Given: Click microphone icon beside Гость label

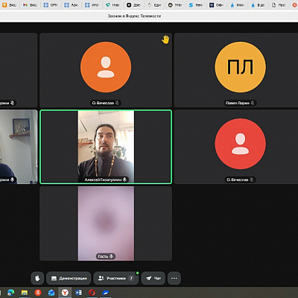Looking at the screenshot, I should (x=112, y=256).
